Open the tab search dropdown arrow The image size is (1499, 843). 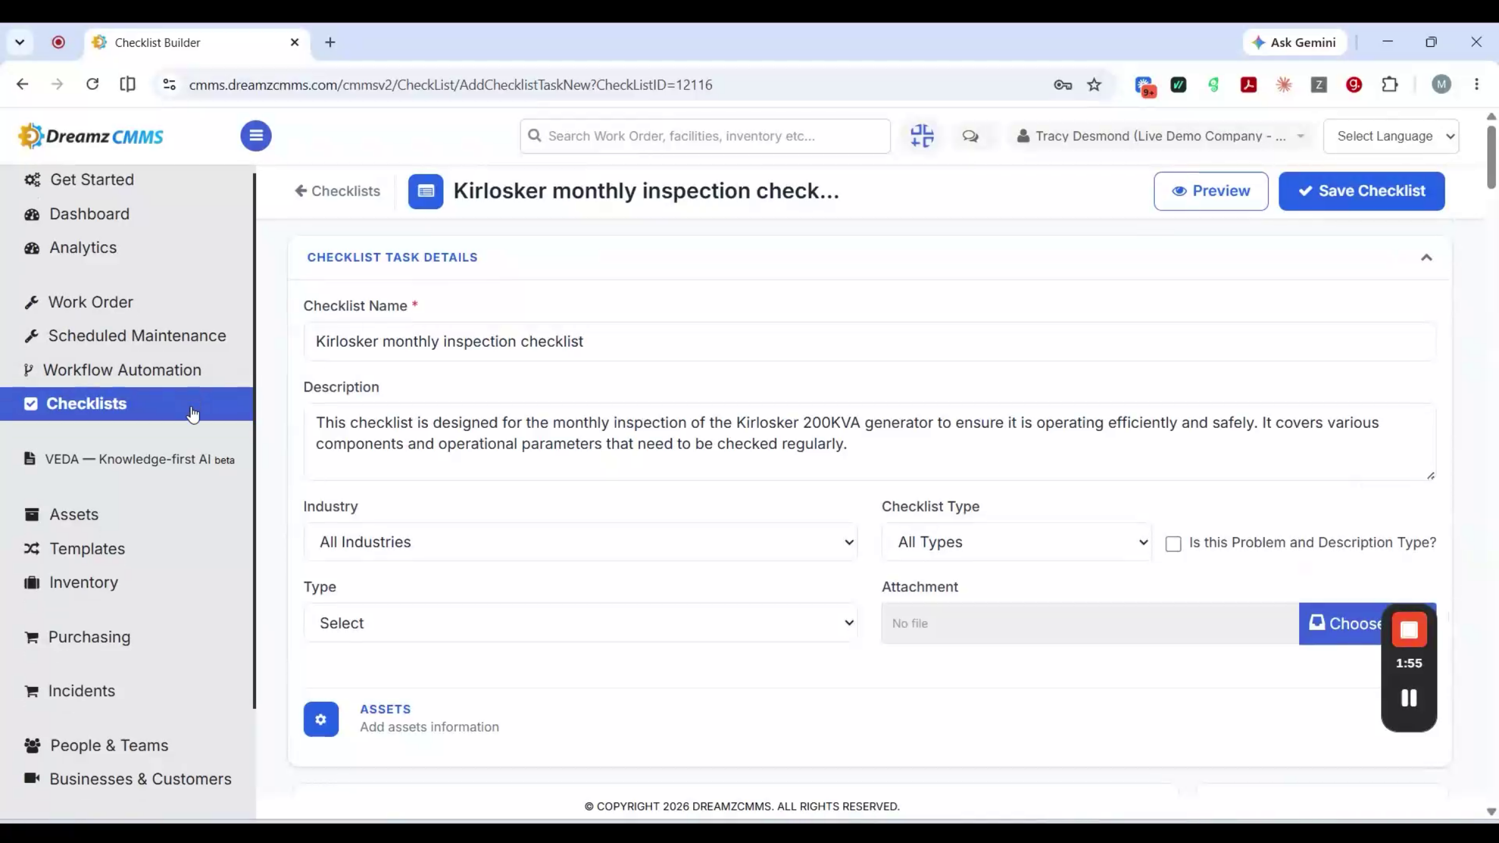20,42
